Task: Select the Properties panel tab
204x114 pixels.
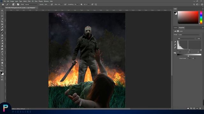Action: pyautogui.click(x=181, y=28)
